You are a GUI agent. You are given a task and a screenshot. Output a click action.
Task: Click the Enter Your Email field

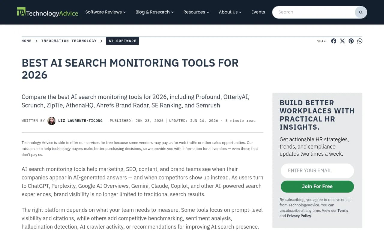317,171
